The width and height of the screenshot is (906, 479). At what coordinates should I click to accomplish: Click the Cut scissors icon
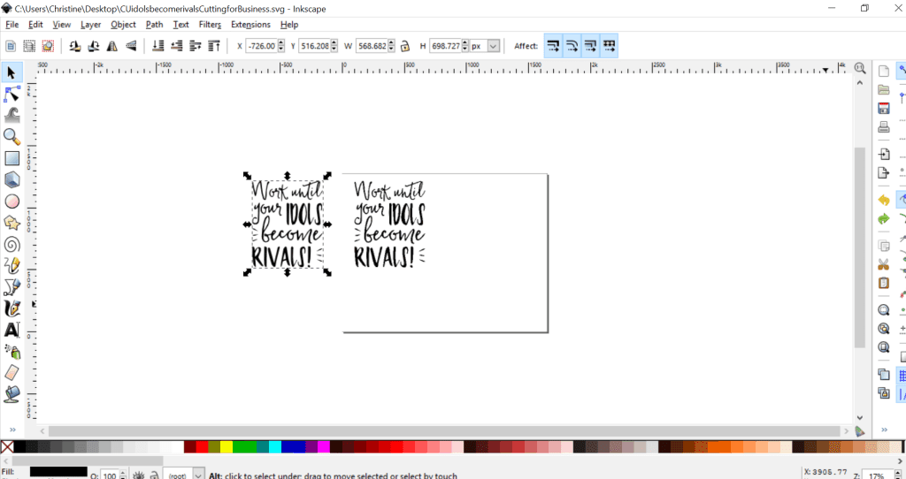[x=884, y=264]
